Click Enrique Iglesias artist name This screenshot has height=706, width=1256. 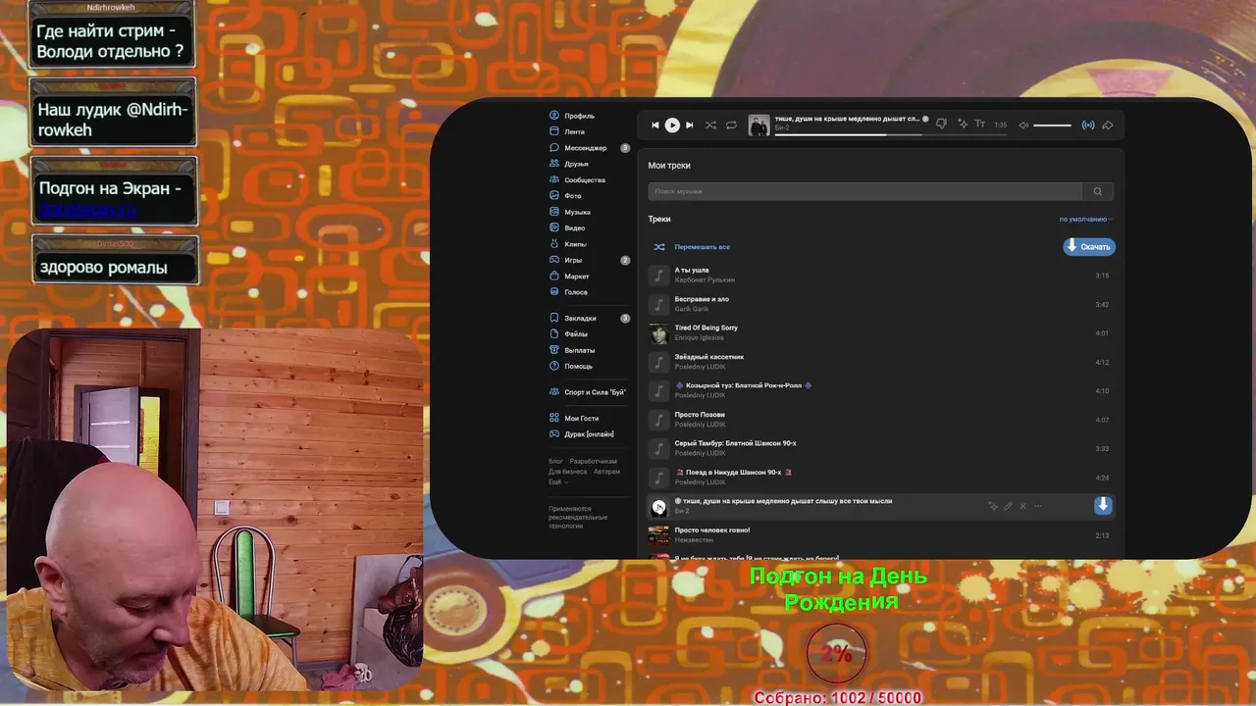(699, 337)
